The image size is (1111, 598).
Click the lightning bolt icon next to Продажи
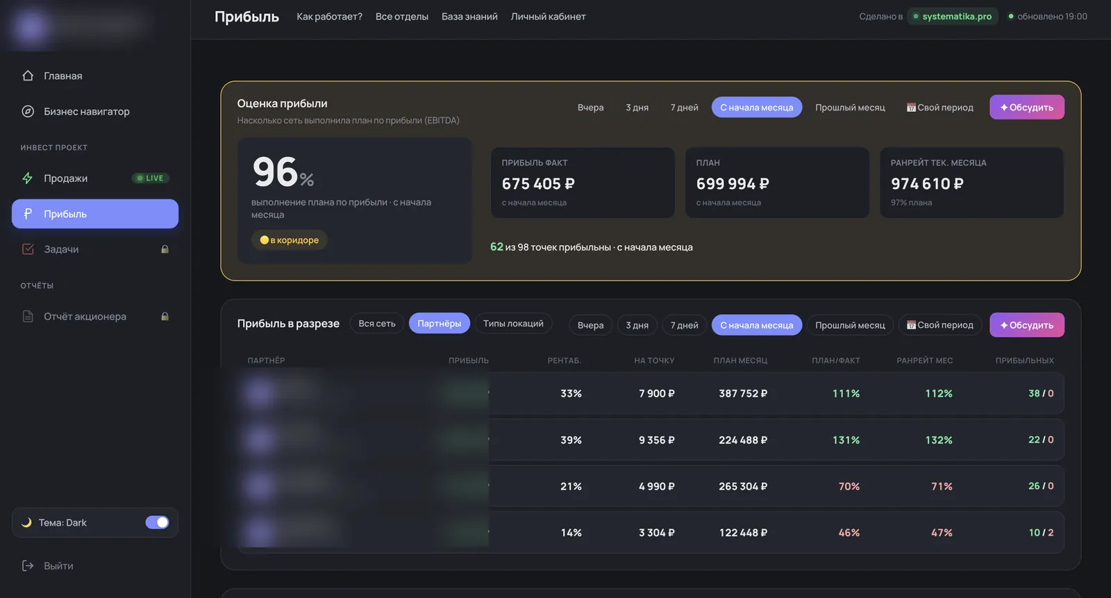(28, 178)
